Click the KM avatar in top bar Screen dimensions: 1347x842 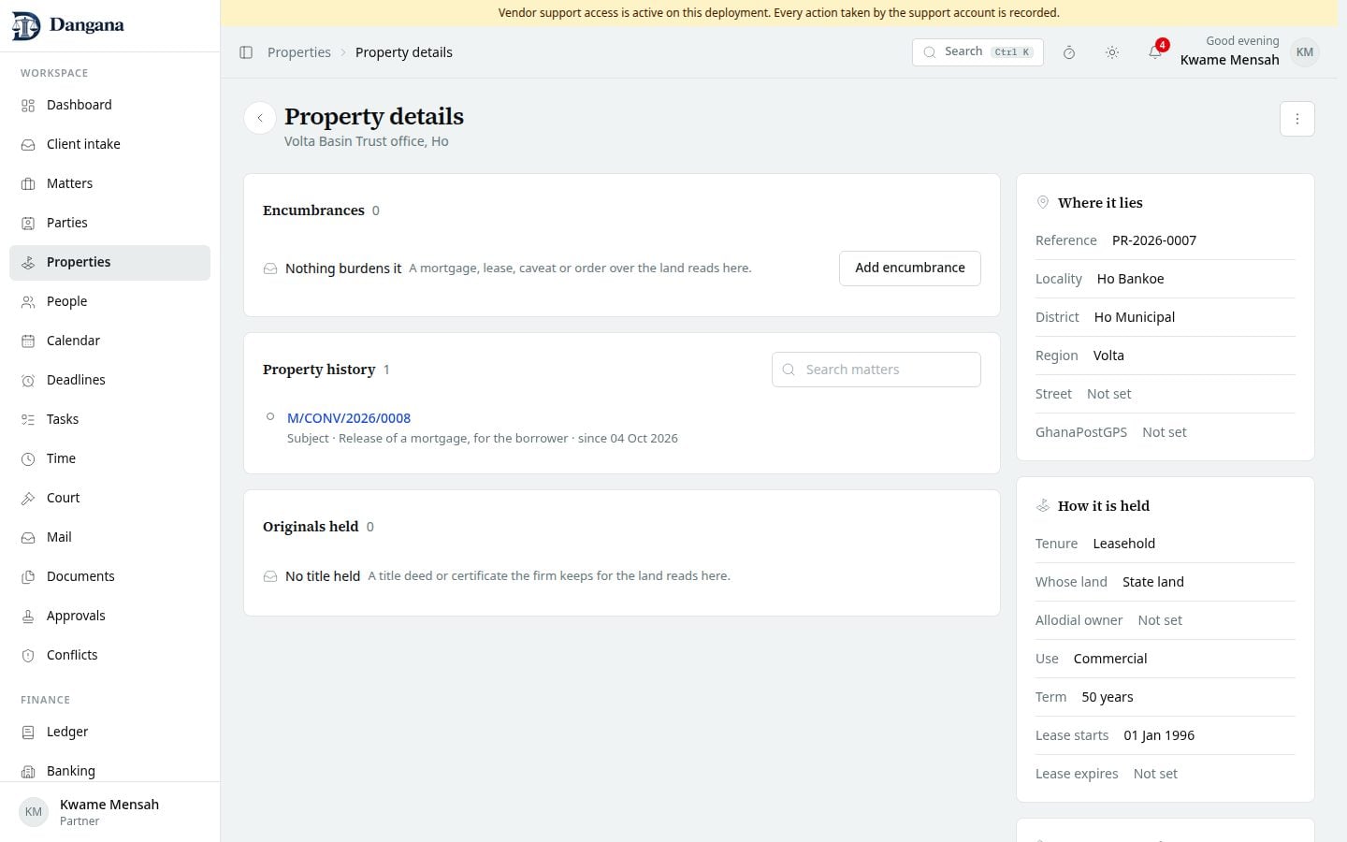tap(1305, 52)
